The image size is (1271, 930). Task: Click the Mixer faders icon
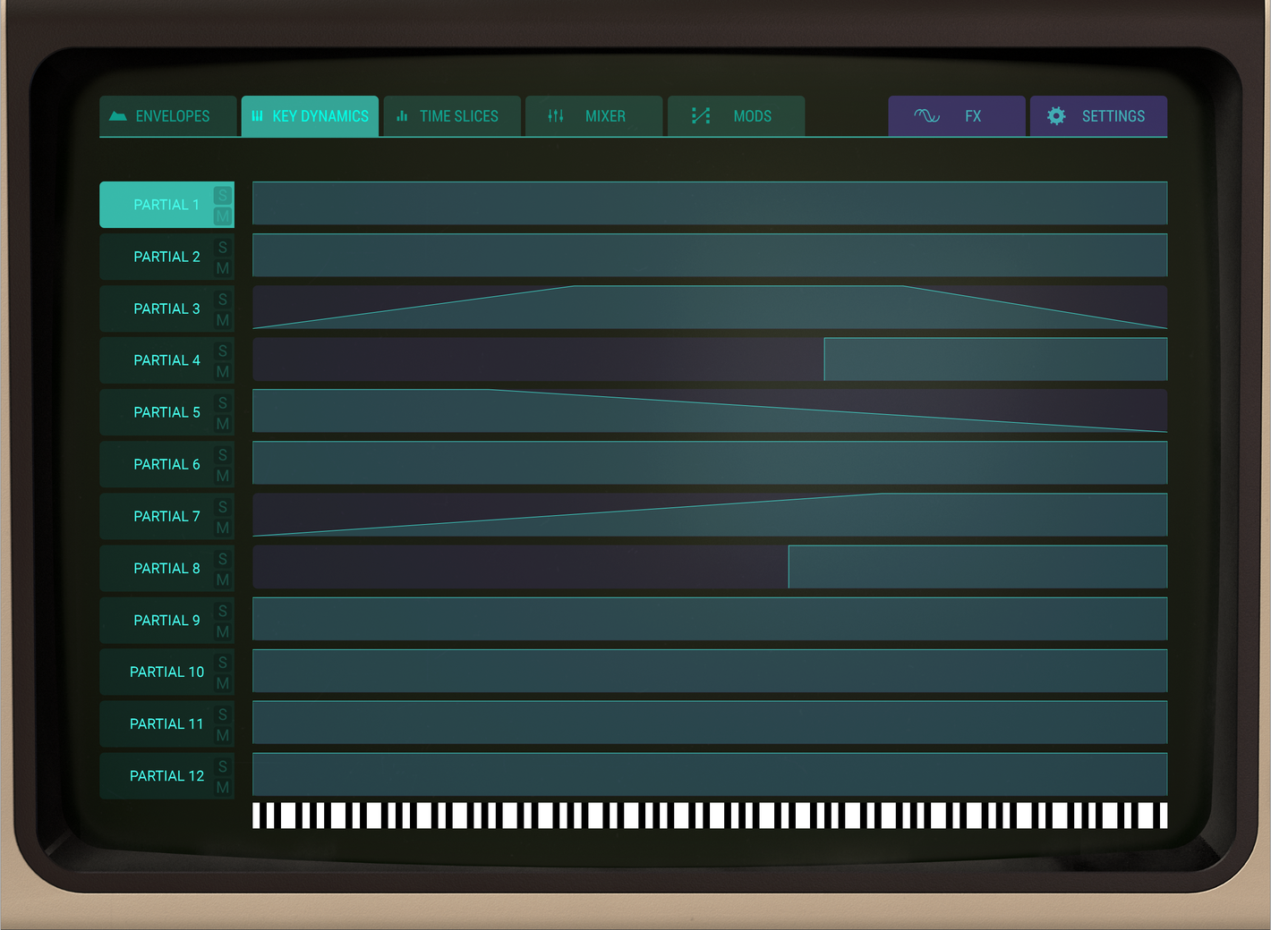554,115
